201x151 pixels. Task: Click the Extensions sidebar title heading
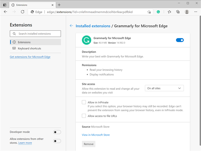[x=21, y=25]
